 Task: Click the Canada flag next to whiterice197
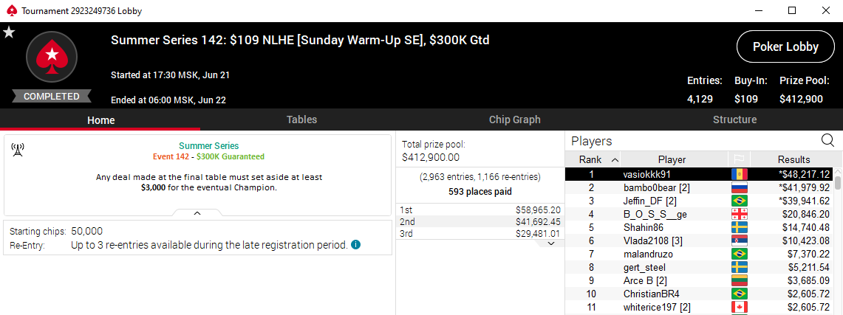pyautogui.click(x=737, y=307)
